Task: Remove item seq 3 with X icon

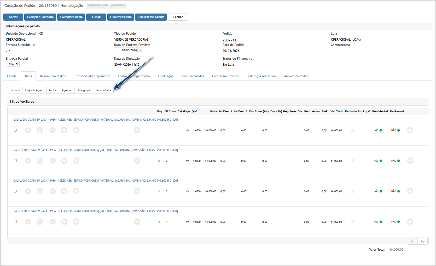Action: 53,191
